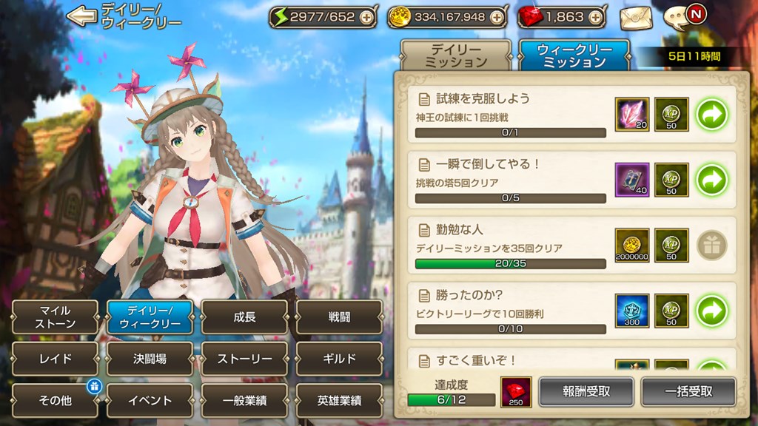Click the 一括受取 button

[688, 391]
